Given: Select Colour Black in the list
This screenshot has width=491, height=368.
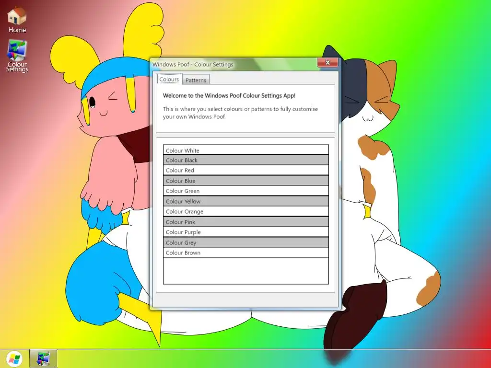Looking at the screenshot, I should tap(246, 160).
